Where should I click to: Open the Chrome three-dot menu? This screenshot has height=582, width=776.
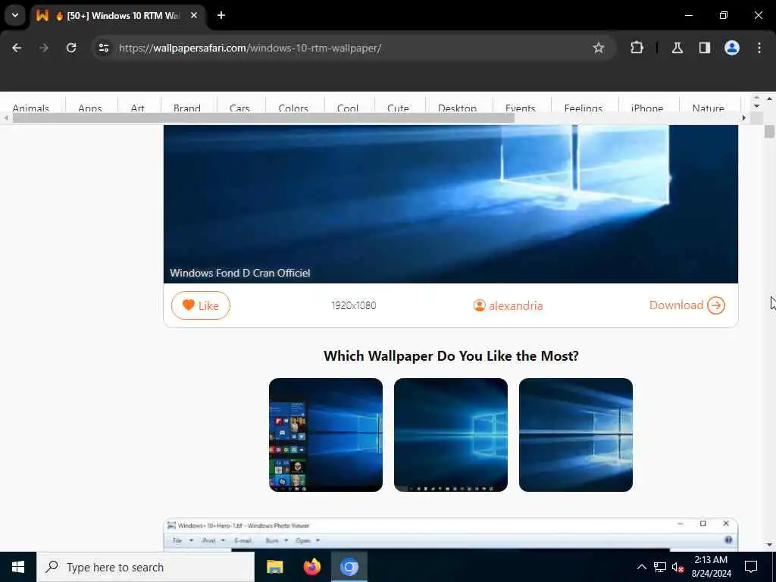pyautogui.click(x=759, y=48)
